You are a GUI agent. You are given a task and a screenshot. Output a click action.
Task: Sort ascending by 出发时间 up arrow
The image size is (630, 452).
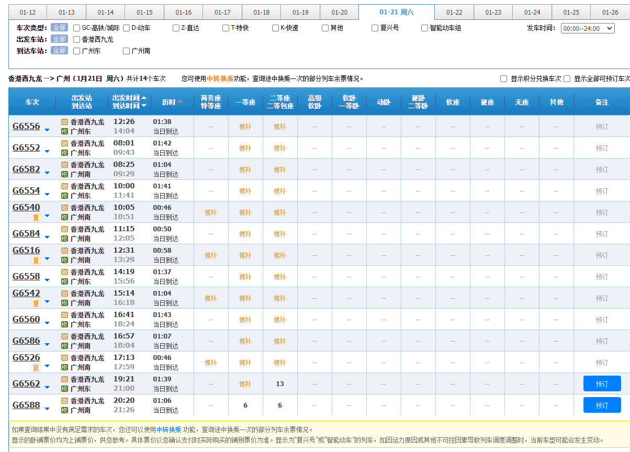coord(144,98)
